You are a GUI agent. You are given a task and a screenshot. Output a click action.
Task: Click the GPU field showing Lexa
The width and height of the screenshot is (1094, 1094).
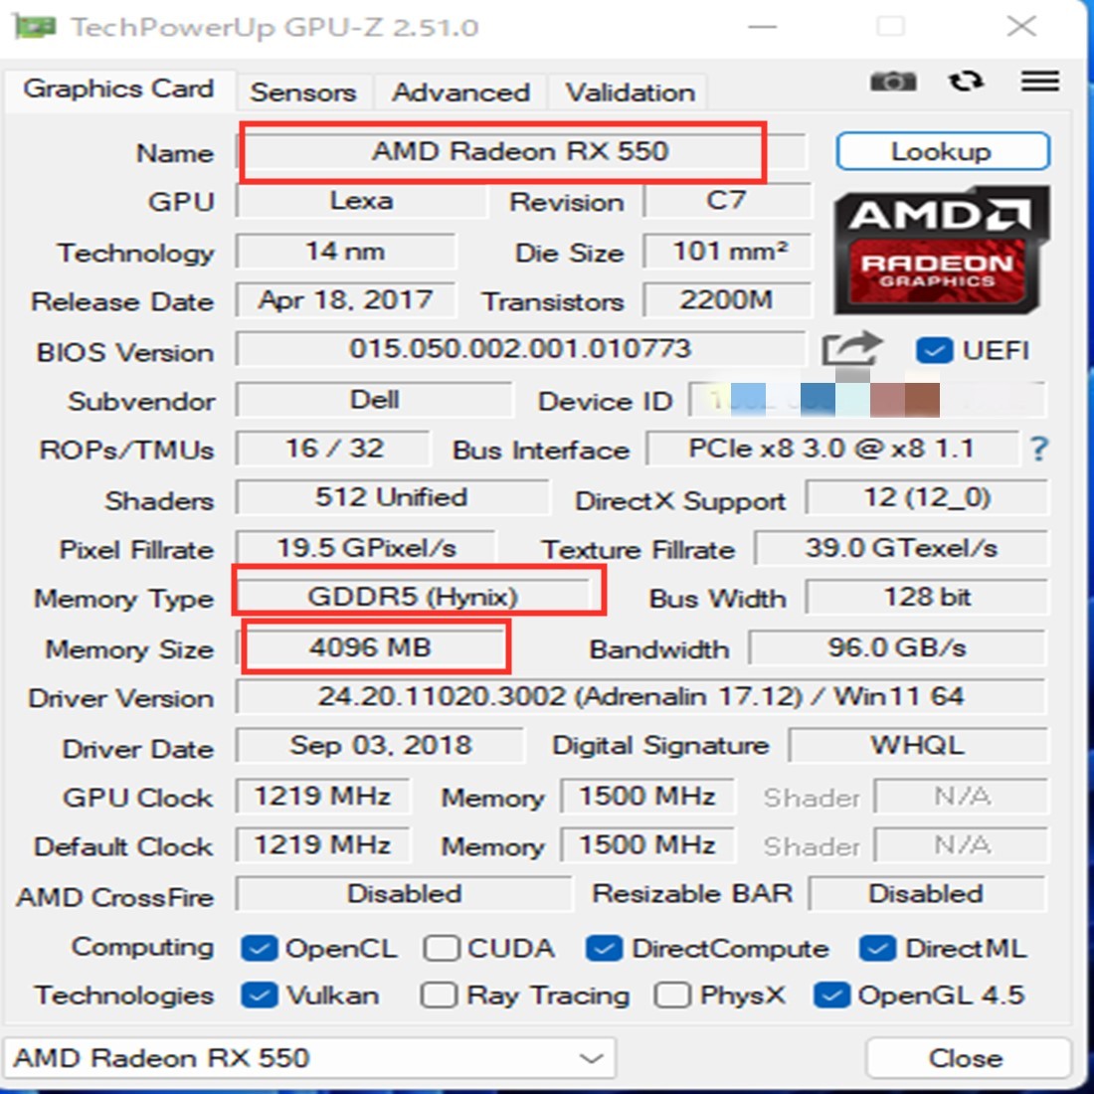[361, 201]
